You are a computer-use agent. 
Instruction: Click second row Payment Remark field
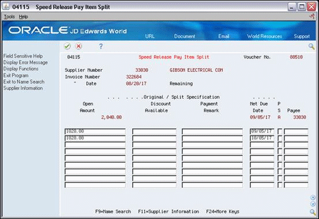click(x=212, y=138)
